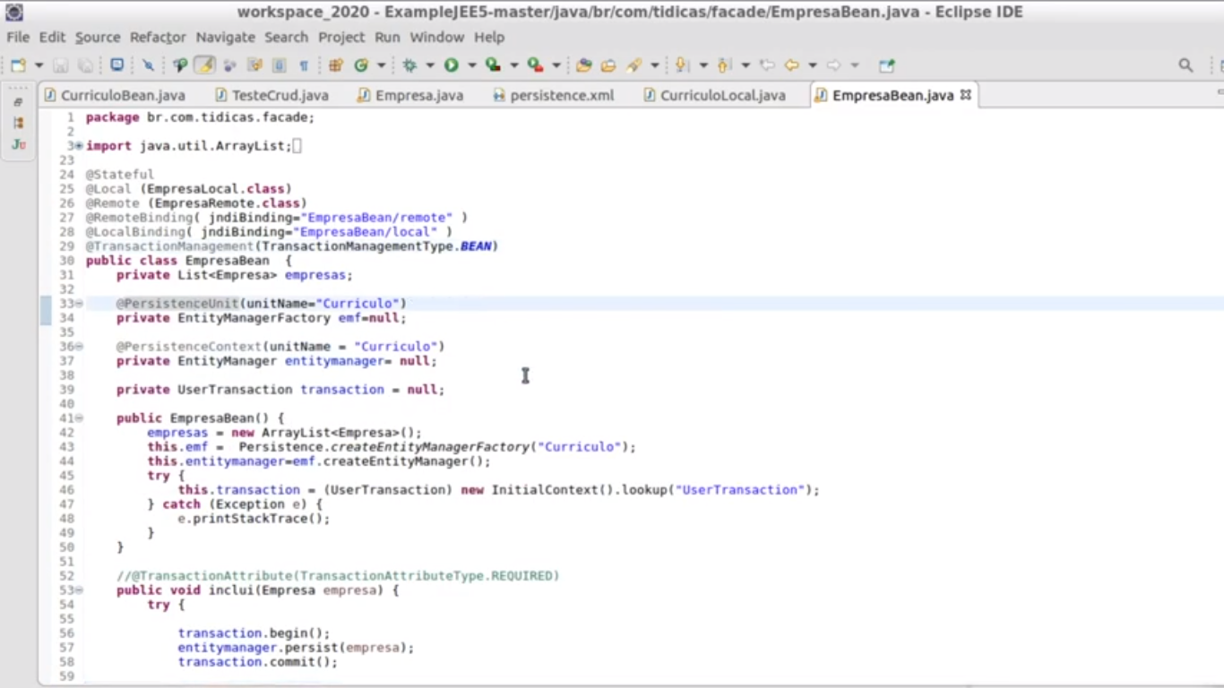This screenshot has height=688, width=1224.
Task: Open the Type Hierarchy icon in left sidebar
Action: pyautogui.click(x=18, y=124)
